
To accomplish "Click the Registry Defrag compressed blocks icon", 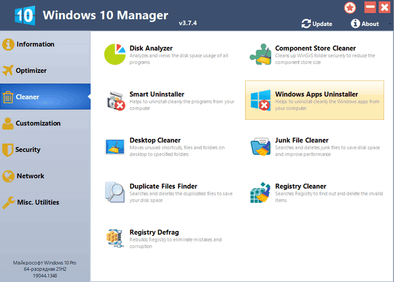I will click(x=115, y=238).
